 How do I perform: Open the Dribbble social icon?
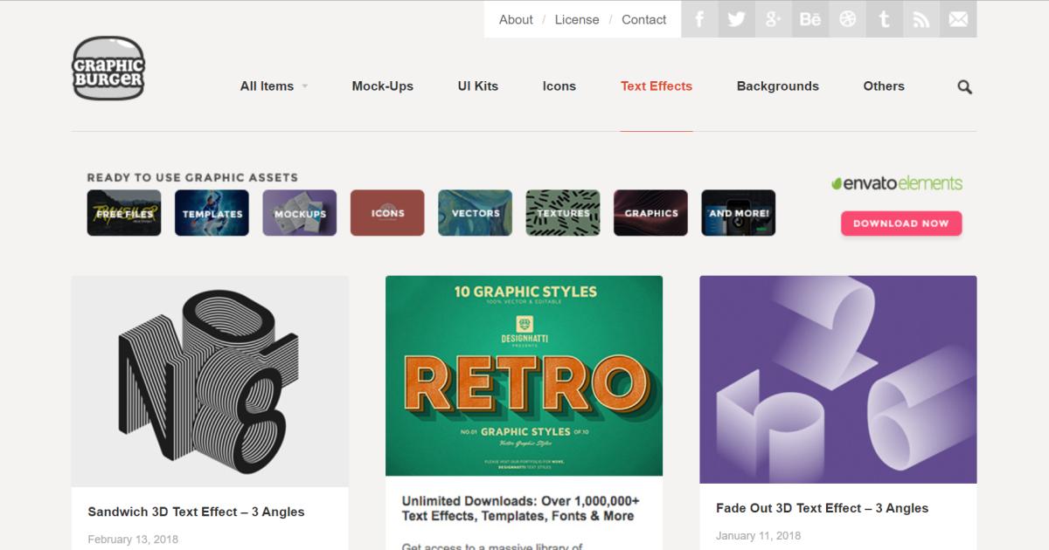(848, 19)
